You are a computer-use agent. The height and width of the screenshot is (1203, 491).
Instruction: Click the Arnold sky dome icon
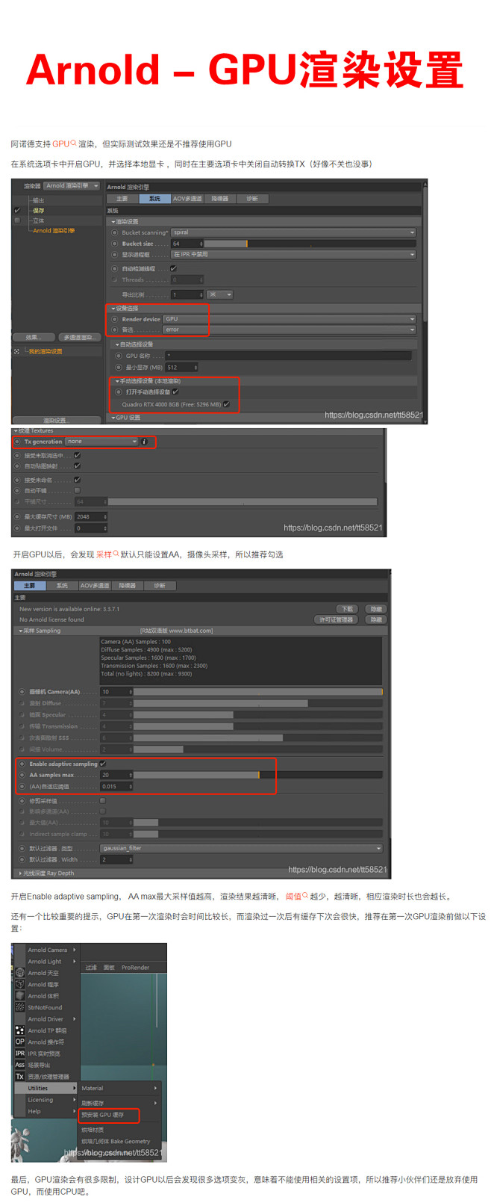pyautogui.click(x=20, y=973)
